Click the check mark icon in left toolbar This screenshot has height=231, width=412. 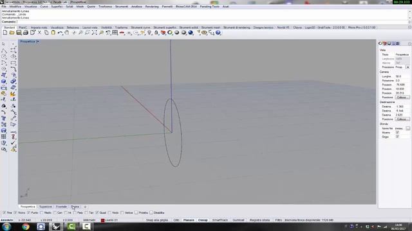coord(13,143)
